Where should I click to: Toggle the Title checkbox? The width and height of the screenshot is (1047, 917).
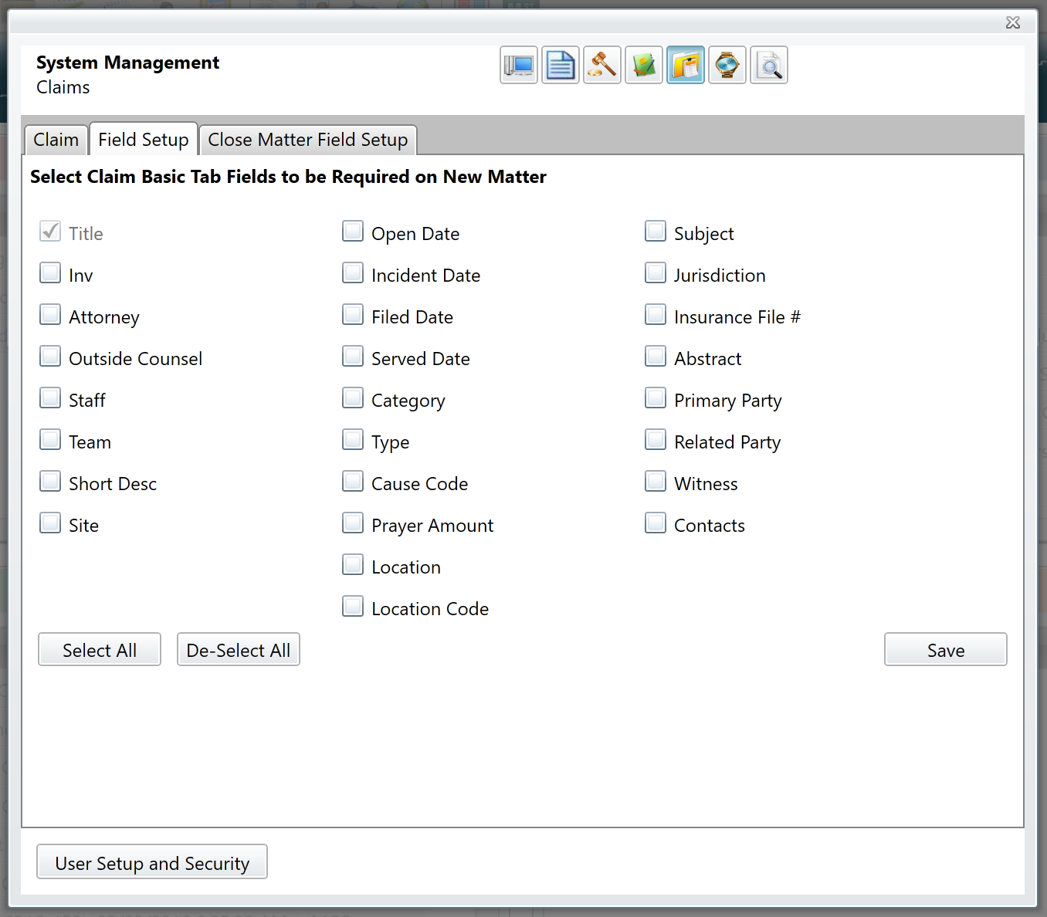click(x=50, y=232)
